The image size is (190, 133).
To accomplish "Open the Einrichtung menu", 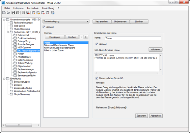I will pos(48,8).
